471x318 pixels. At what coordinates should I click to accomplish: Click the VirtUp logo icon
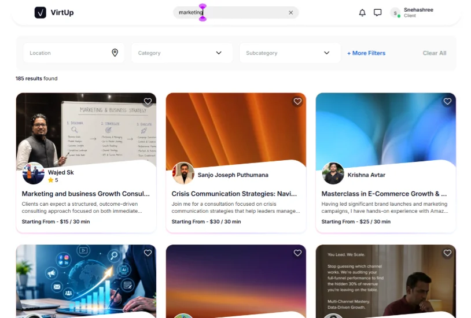tap(41, 13)
